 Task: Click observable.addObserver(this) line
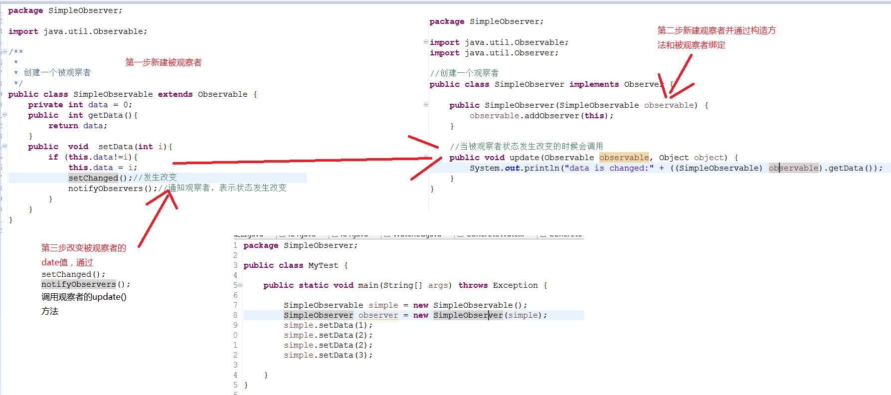pyautogui.click(x=541, y=116)
